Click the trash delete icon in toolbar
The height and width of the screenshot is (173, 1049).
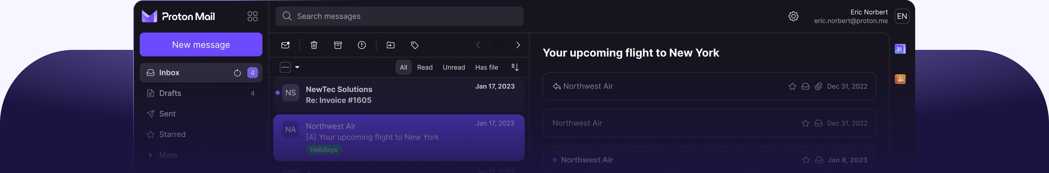pos(314,45)
